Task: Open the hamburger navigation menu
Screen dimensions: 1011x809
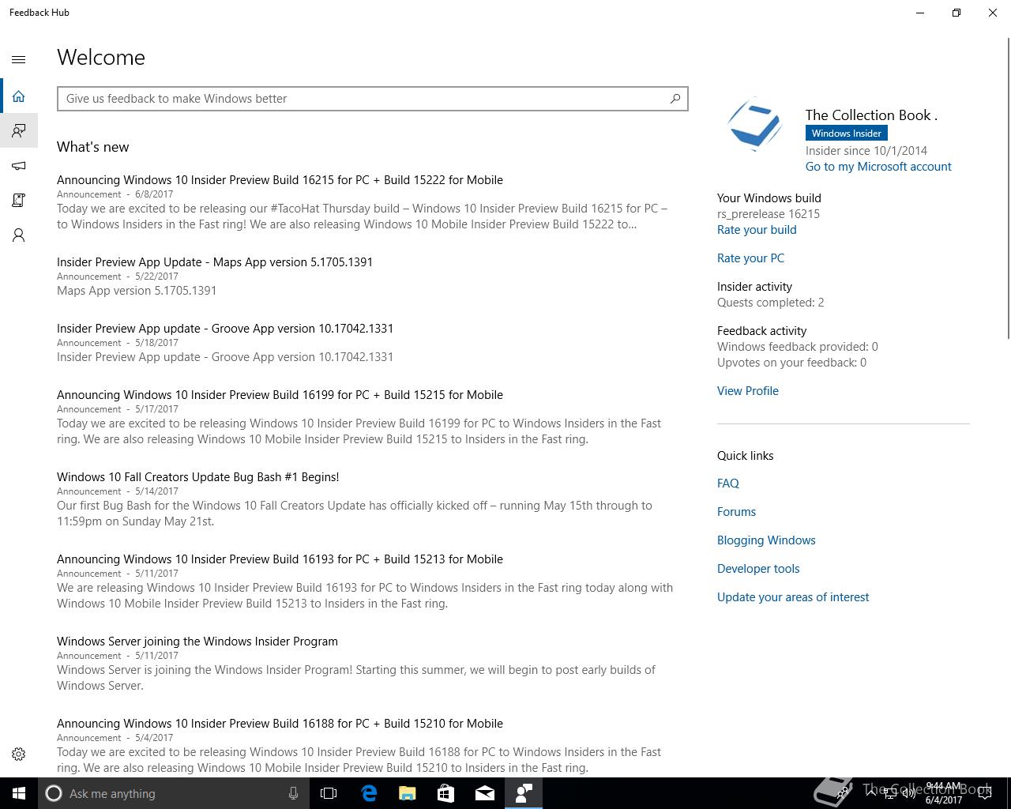Action: (19, 59)
